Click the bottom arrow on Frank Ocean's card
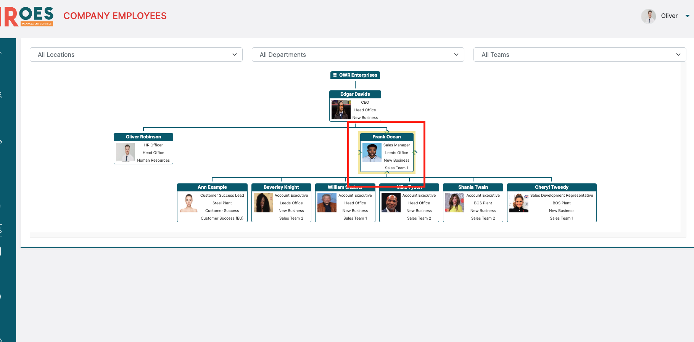 coord(387,173)
